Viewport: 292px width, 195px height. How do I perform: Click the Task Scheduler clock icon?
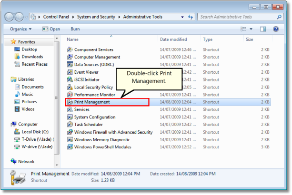tap(70, 125)
